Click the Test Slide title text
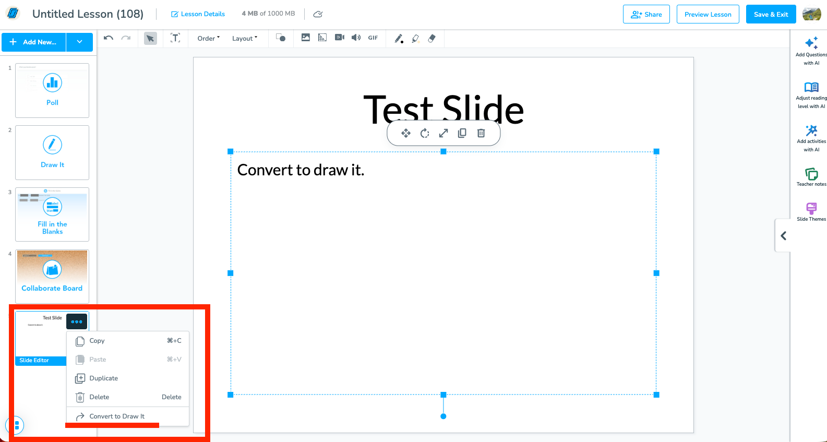Screen dimensions: 827x442 pyautogui.click(x=444, y=109)
